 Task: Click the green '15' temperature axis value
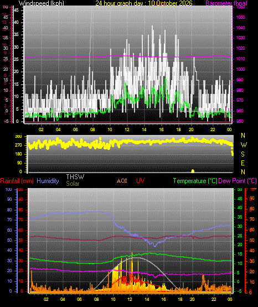point(240,254)
